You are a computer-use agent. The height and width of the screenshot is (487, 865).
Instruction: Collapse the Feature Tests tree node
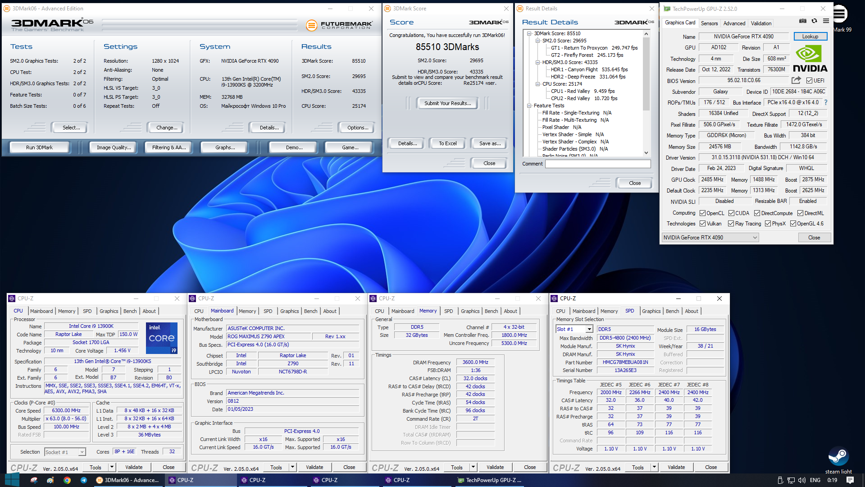(x=529, y=106)
